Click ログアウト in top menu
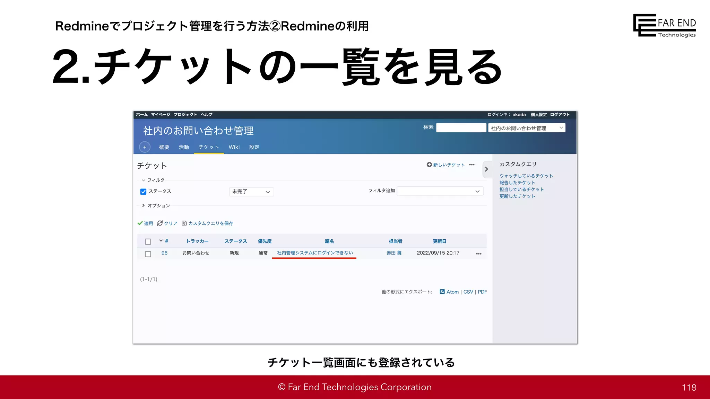This screenshot has height=399, width=710. point(560,115)
